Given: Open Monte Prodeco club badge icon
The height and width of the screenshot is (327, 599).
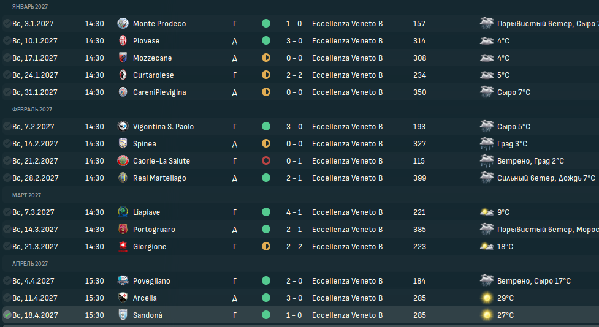Looking at the screenshot, I should pyautogui.click(x=123, y=23).
